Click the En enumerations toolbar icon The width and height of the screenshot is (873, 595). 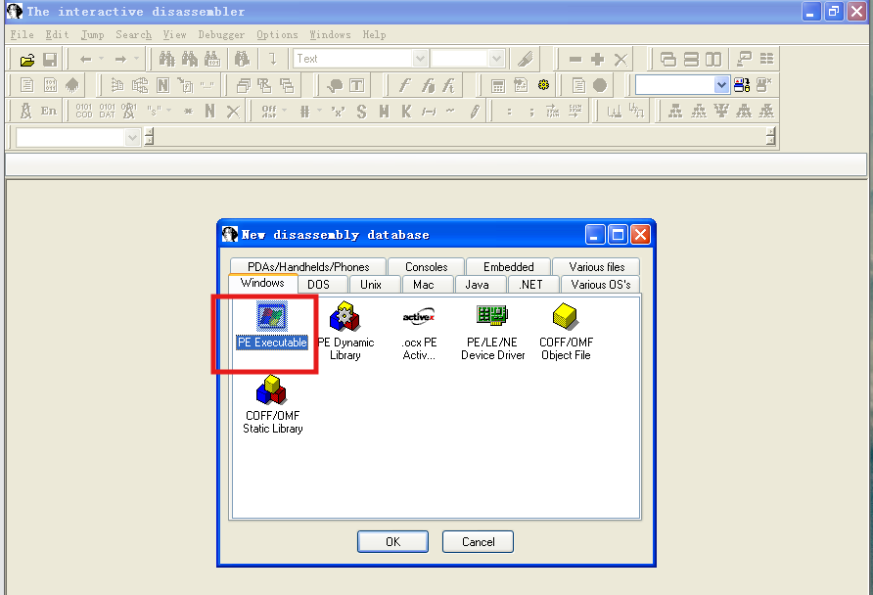click(x=48, y=111)
